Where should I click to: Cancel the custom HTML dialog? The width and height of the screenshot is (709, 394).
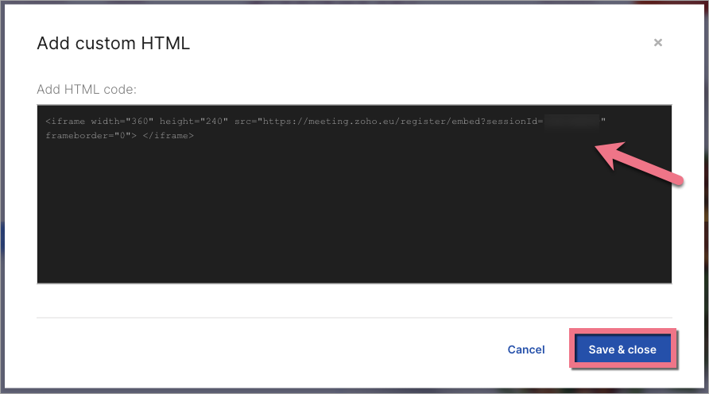[526, 350]
